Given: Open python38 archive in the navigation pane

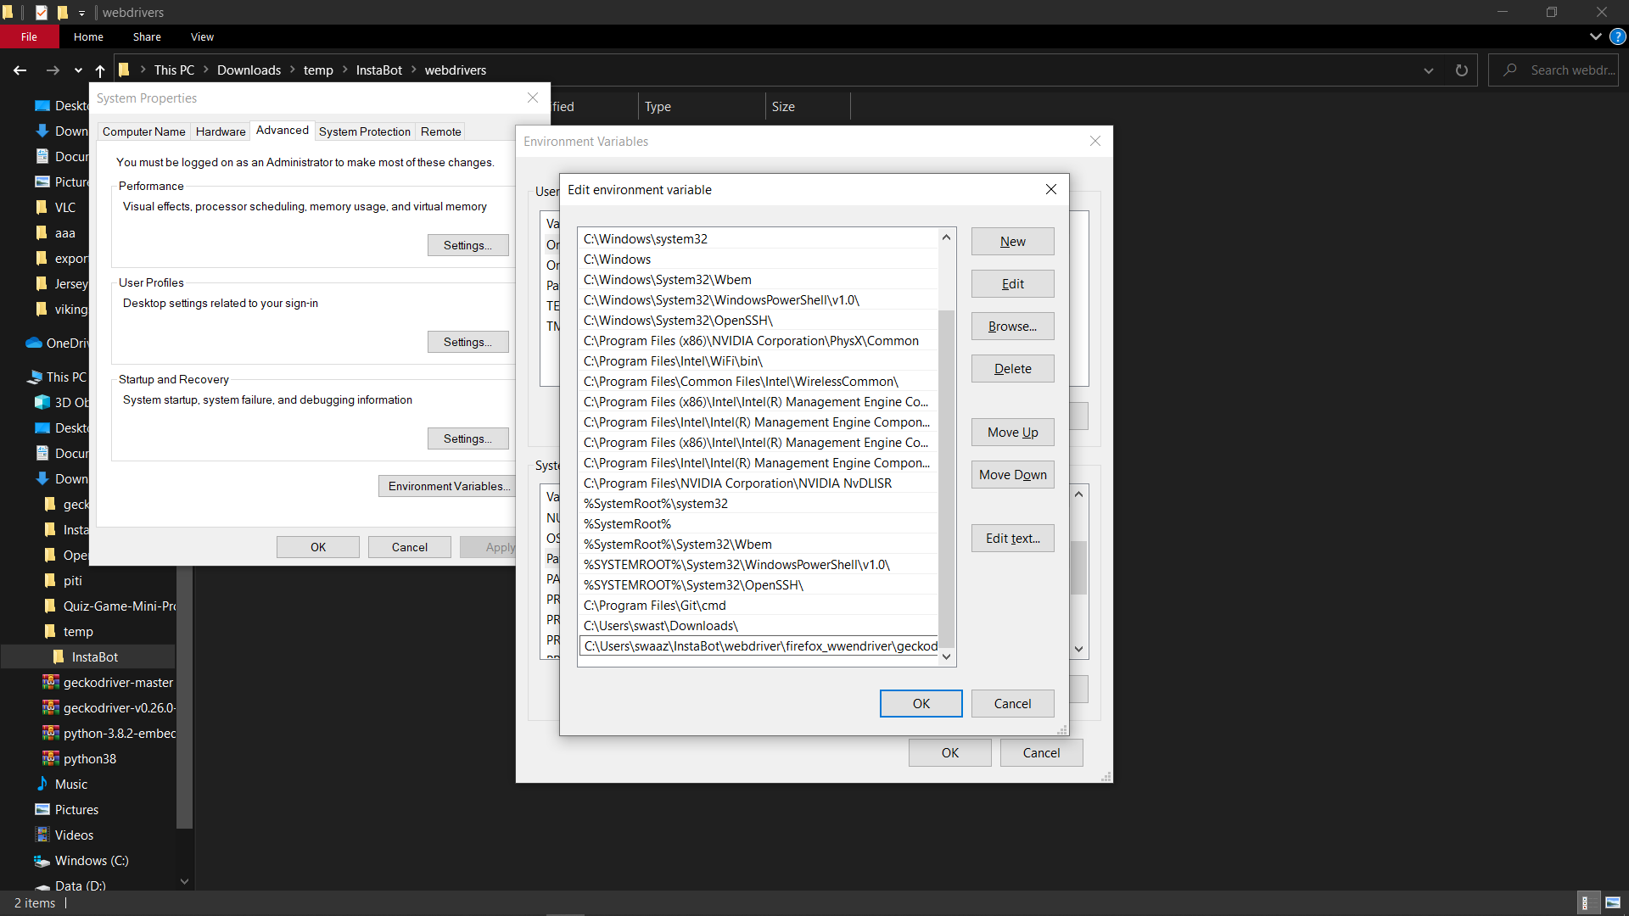Looking at the screenshot, I should coord(89,759).
